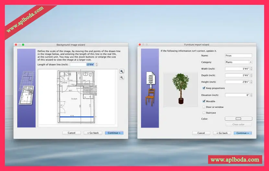
Task: Close the Background image wizard window
Action: pyautogui.click(x=16, y=45)
